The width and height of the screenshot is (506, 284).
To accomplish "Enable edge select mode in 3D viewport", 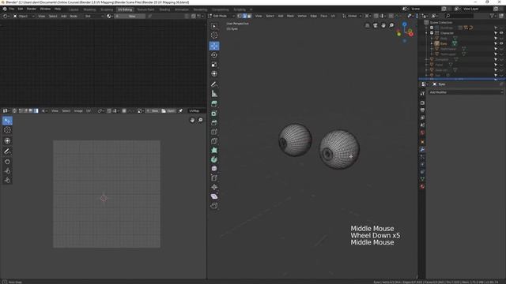I will [x=244, y=16].
